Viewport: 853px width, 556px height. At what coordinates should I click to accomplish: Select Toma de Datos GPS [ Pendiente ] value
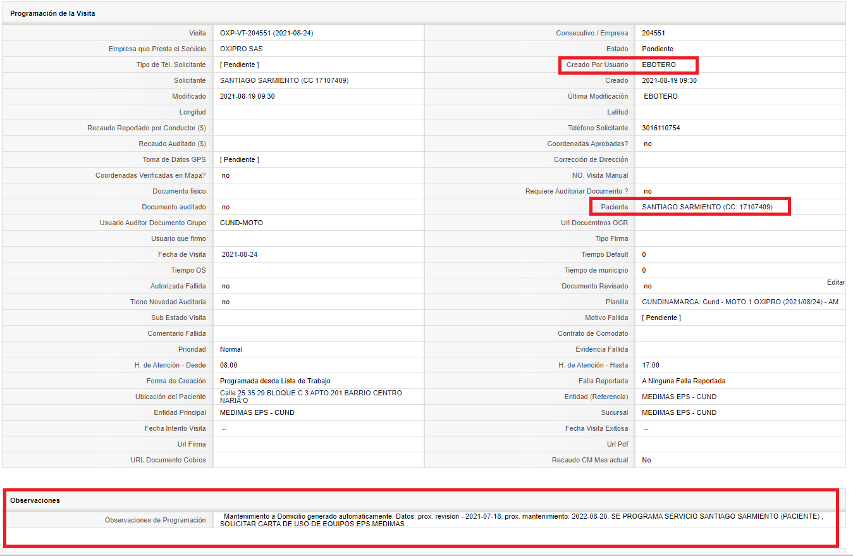[x=240, y=159]
